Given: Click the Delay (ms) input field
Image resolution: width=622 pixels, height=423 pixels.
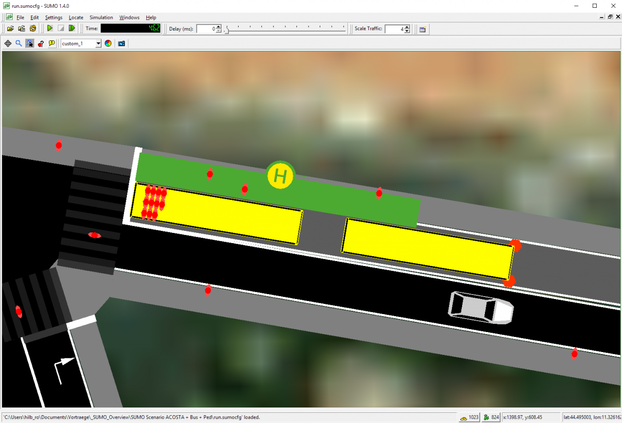Looking at the screenshot, I should [206, 29].
